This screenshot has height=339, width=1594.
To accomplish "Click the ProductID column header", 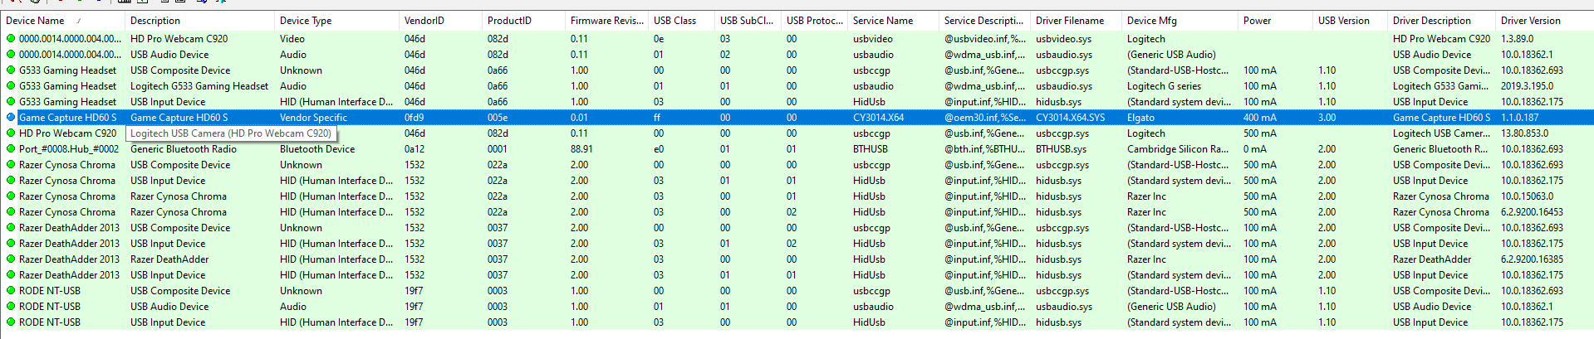I will pyautogui.click(x=523, y=21).
